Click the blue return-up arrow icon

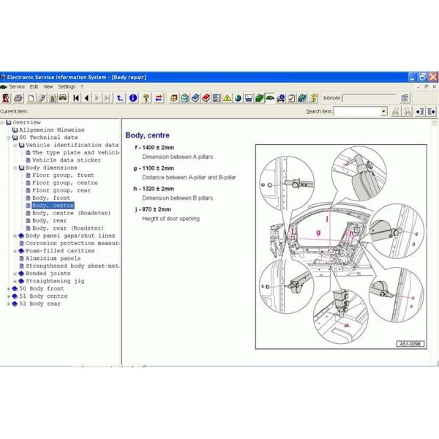[x=120, y=98]
